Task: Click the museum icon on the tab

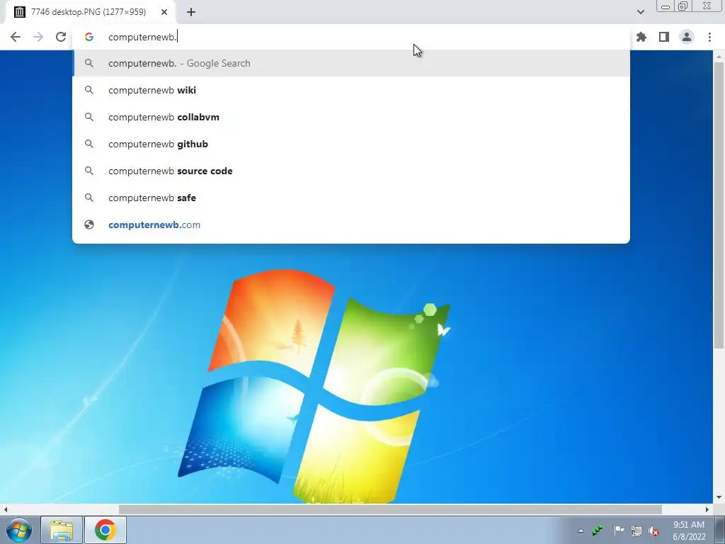Action: pyautogui.click(x=19, y=12)
